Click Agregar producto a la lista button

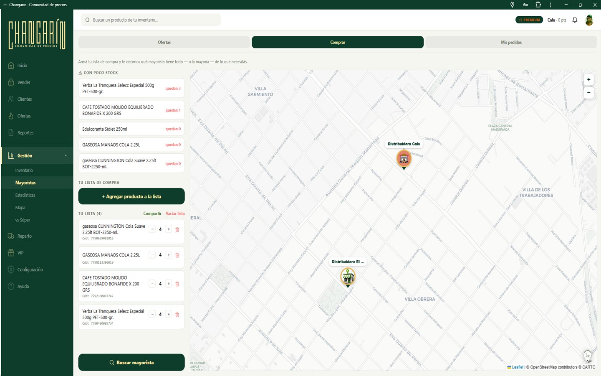pyautogui.click(x=131, y=196)
